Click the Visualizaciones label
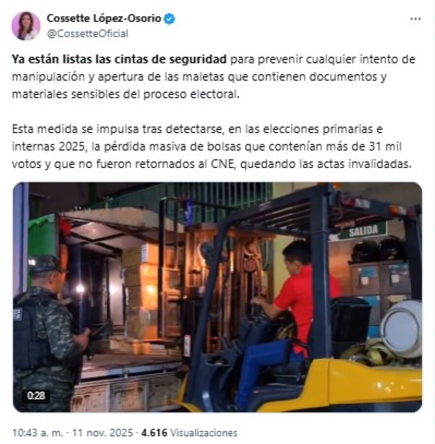Screen dimensions: 435x444 [x=204, y=433]
